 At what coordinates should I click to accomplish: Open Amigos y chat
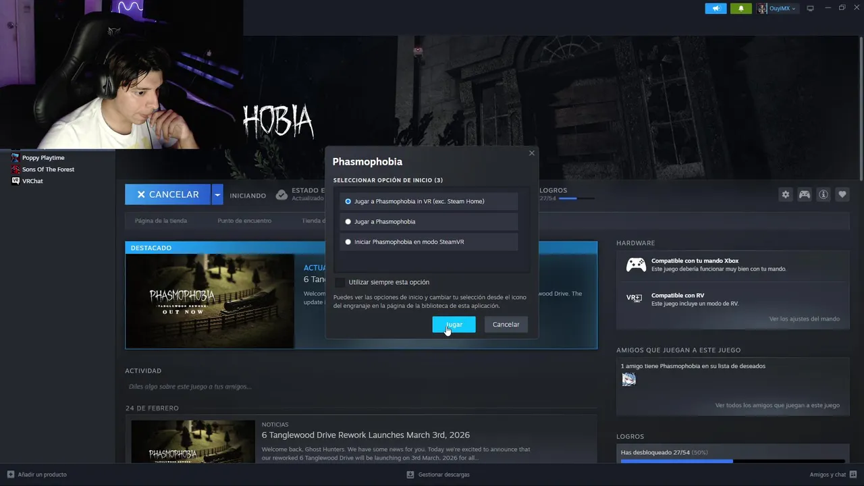(828, 475)
